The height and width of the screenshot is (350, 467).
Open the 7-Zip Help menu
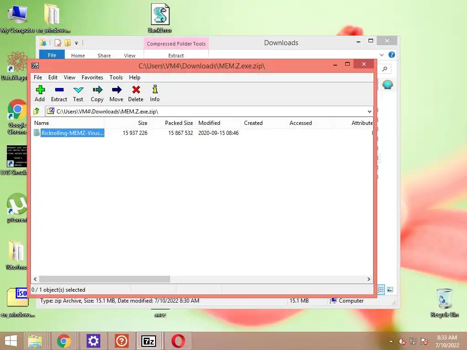pyautogui.click(x=135, y=77)
